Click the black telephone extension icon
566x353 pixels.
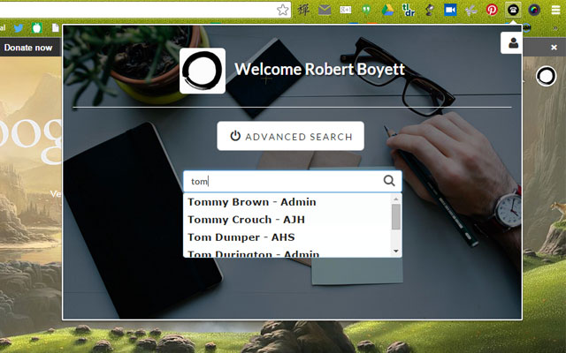[513, 10]
